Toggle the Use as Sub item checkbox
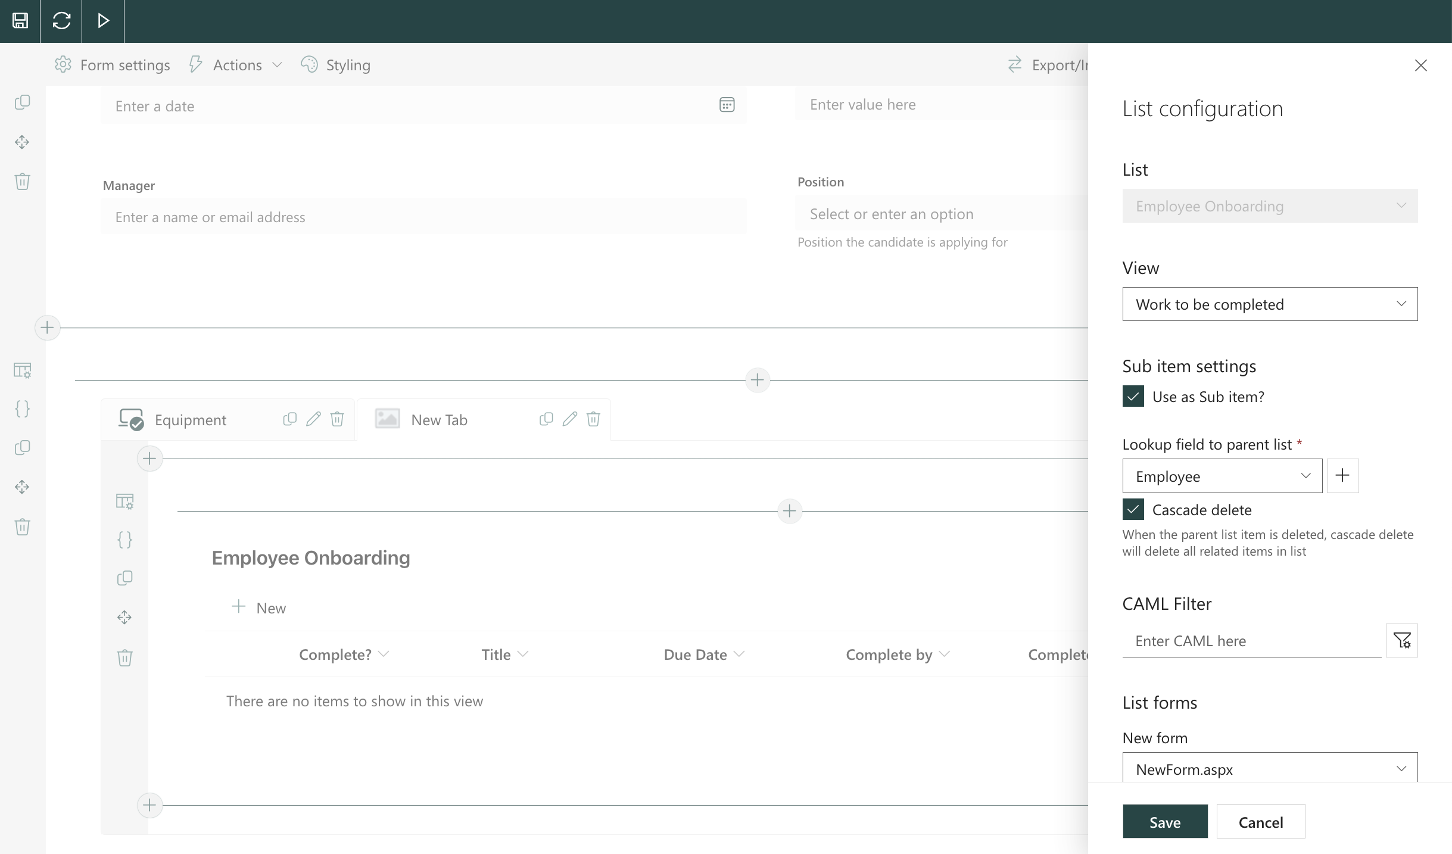1452x854 pixels. (1133, 396)
